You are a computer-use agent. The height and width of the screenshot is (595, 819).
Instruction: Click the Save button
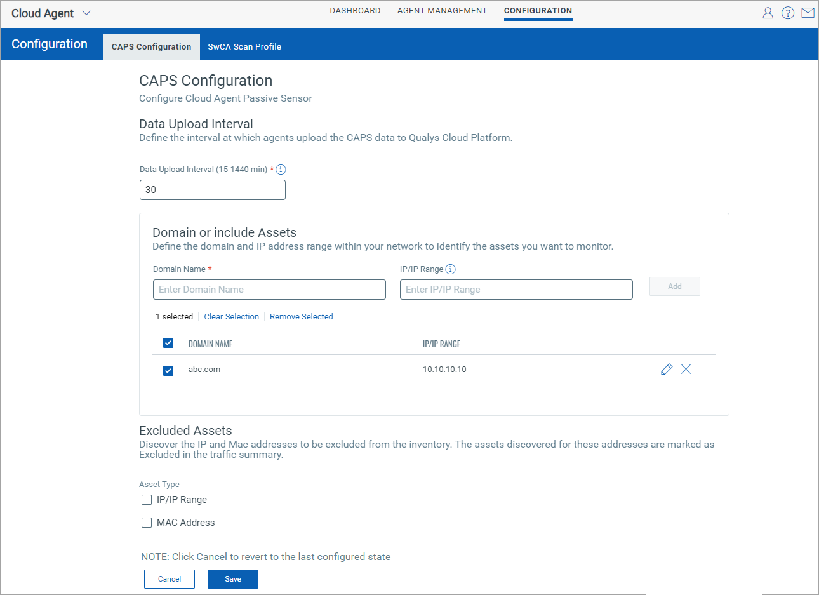pyautogui.click(x=233, y=579)
